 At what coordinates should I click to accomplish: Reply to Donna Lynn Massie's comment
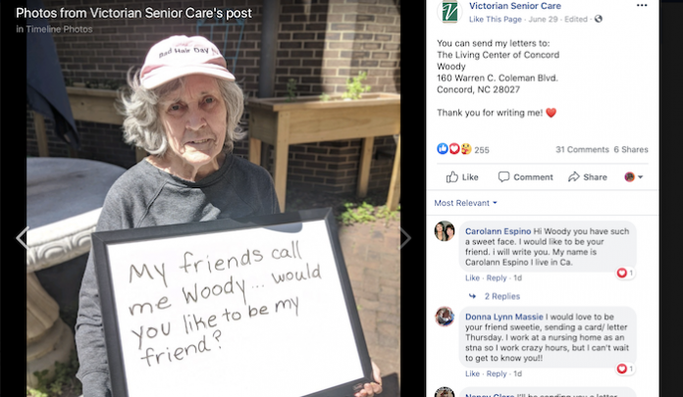[x=497, y=373]
